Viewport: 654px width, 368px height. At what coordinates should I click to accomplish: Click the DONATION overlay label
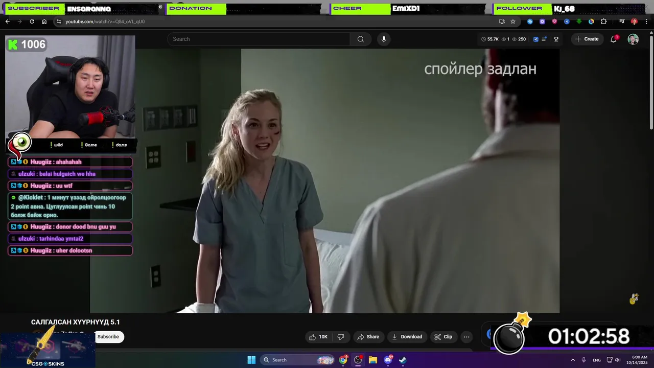(191, 8)
